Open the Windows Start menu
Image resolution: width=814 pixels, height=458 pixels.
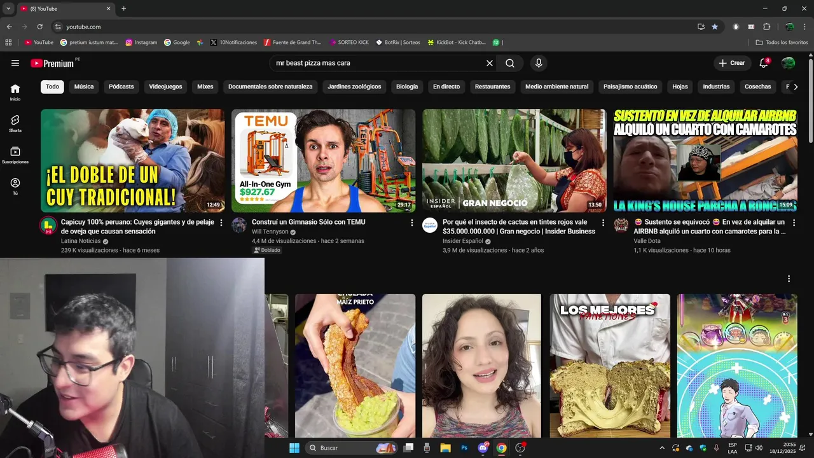(294, 448)
